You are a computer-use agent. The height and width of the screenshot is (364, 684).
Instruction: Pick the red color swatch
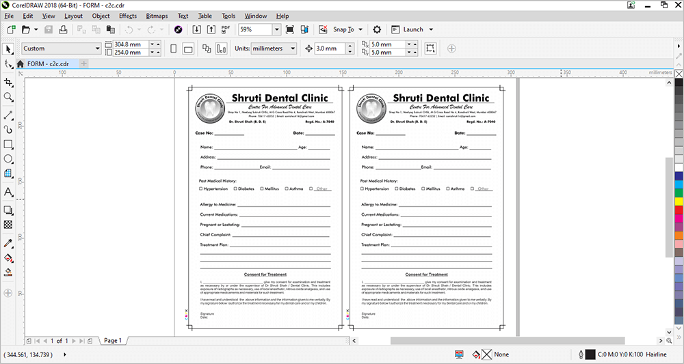coord(679,210)
